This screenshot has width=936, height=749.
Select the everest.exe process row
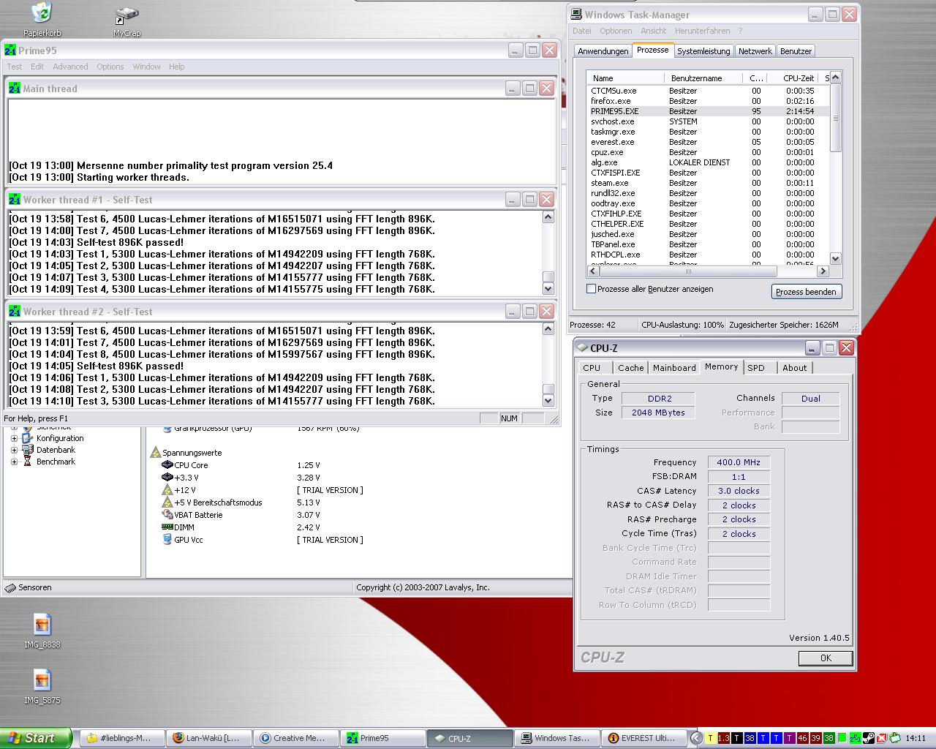tap(708, 142)
